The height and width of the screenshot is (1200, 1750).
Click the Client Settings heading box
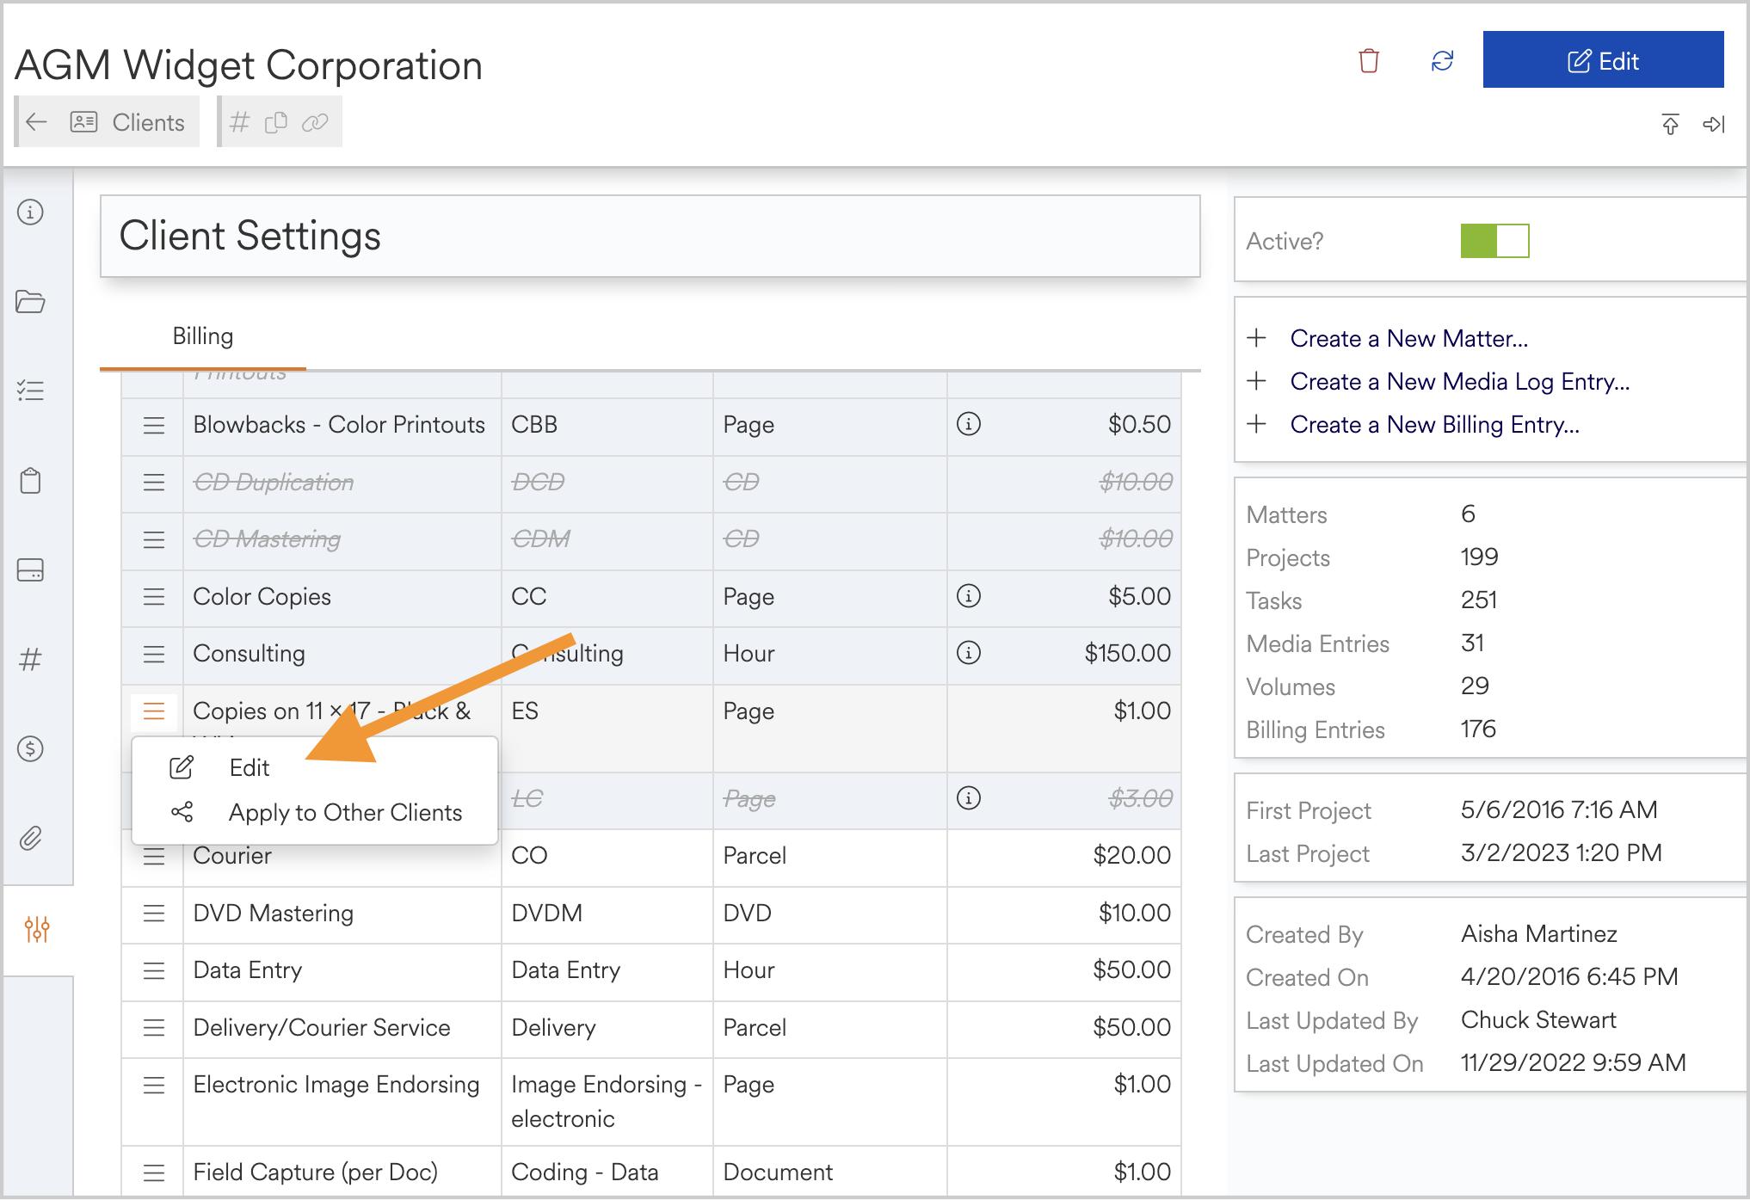tap(650, 237)
